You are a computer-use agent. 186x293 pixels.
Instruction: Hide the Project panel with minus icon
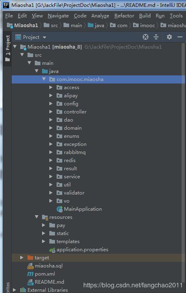(x=180, y=37)
